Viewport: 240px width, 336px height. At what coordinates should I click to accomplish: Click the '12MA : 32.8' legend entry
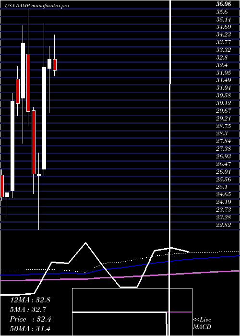30,300
